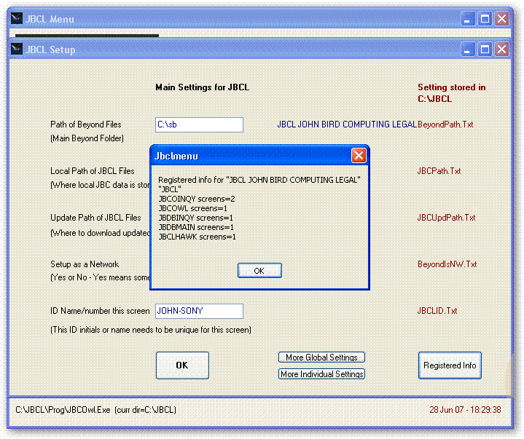This screenshot has width=524, height=439.
Task: Close the JBCL Setup window
Action: click(502, 50)
